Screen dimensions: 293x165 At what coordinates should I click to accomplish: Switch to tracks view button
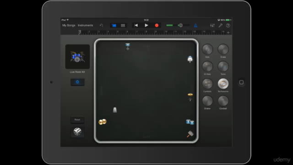click(x=123, y=26)
